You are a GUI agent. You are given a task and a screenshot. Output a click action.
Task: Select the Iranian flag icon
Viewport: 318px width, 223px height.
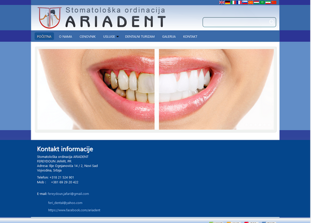tap(268, 3)
